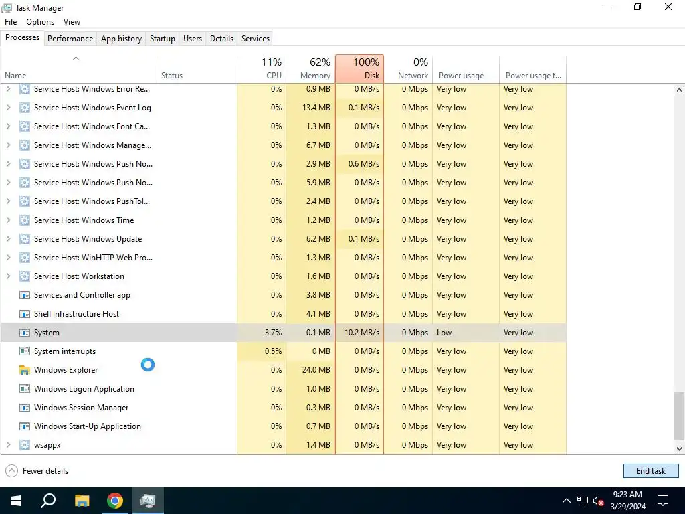Open the muted volume tray icon
Image resolution: width=685 pixels, height=514 pixels.
click(x=599, y=501)
